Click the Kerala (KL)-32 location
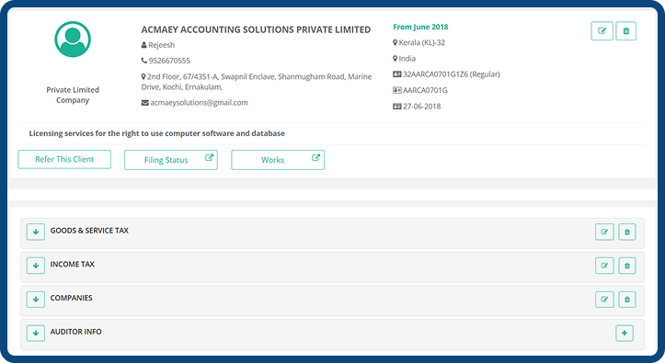 421,42
